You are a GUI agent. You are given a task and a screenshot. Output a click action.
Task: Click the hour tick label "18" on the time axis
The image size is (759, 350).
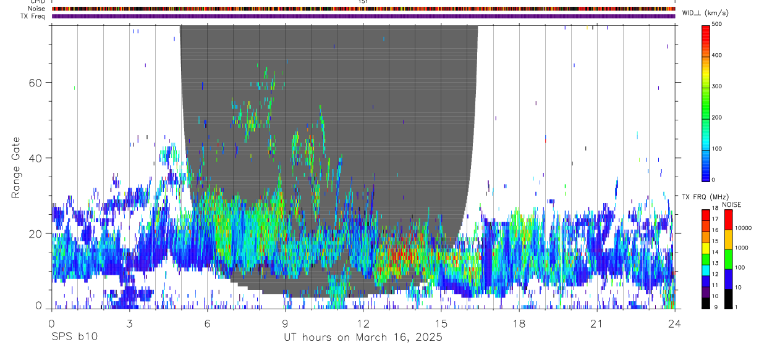click(519, 324)
